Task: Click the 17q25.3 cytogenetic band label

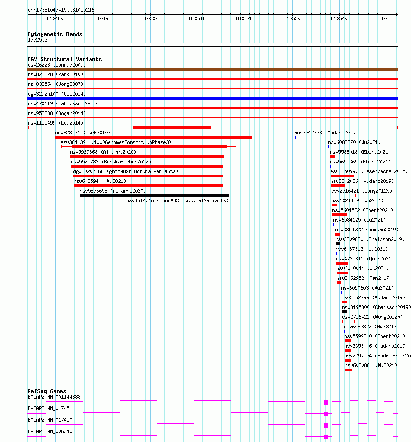Action: click(x=37, y=40)
